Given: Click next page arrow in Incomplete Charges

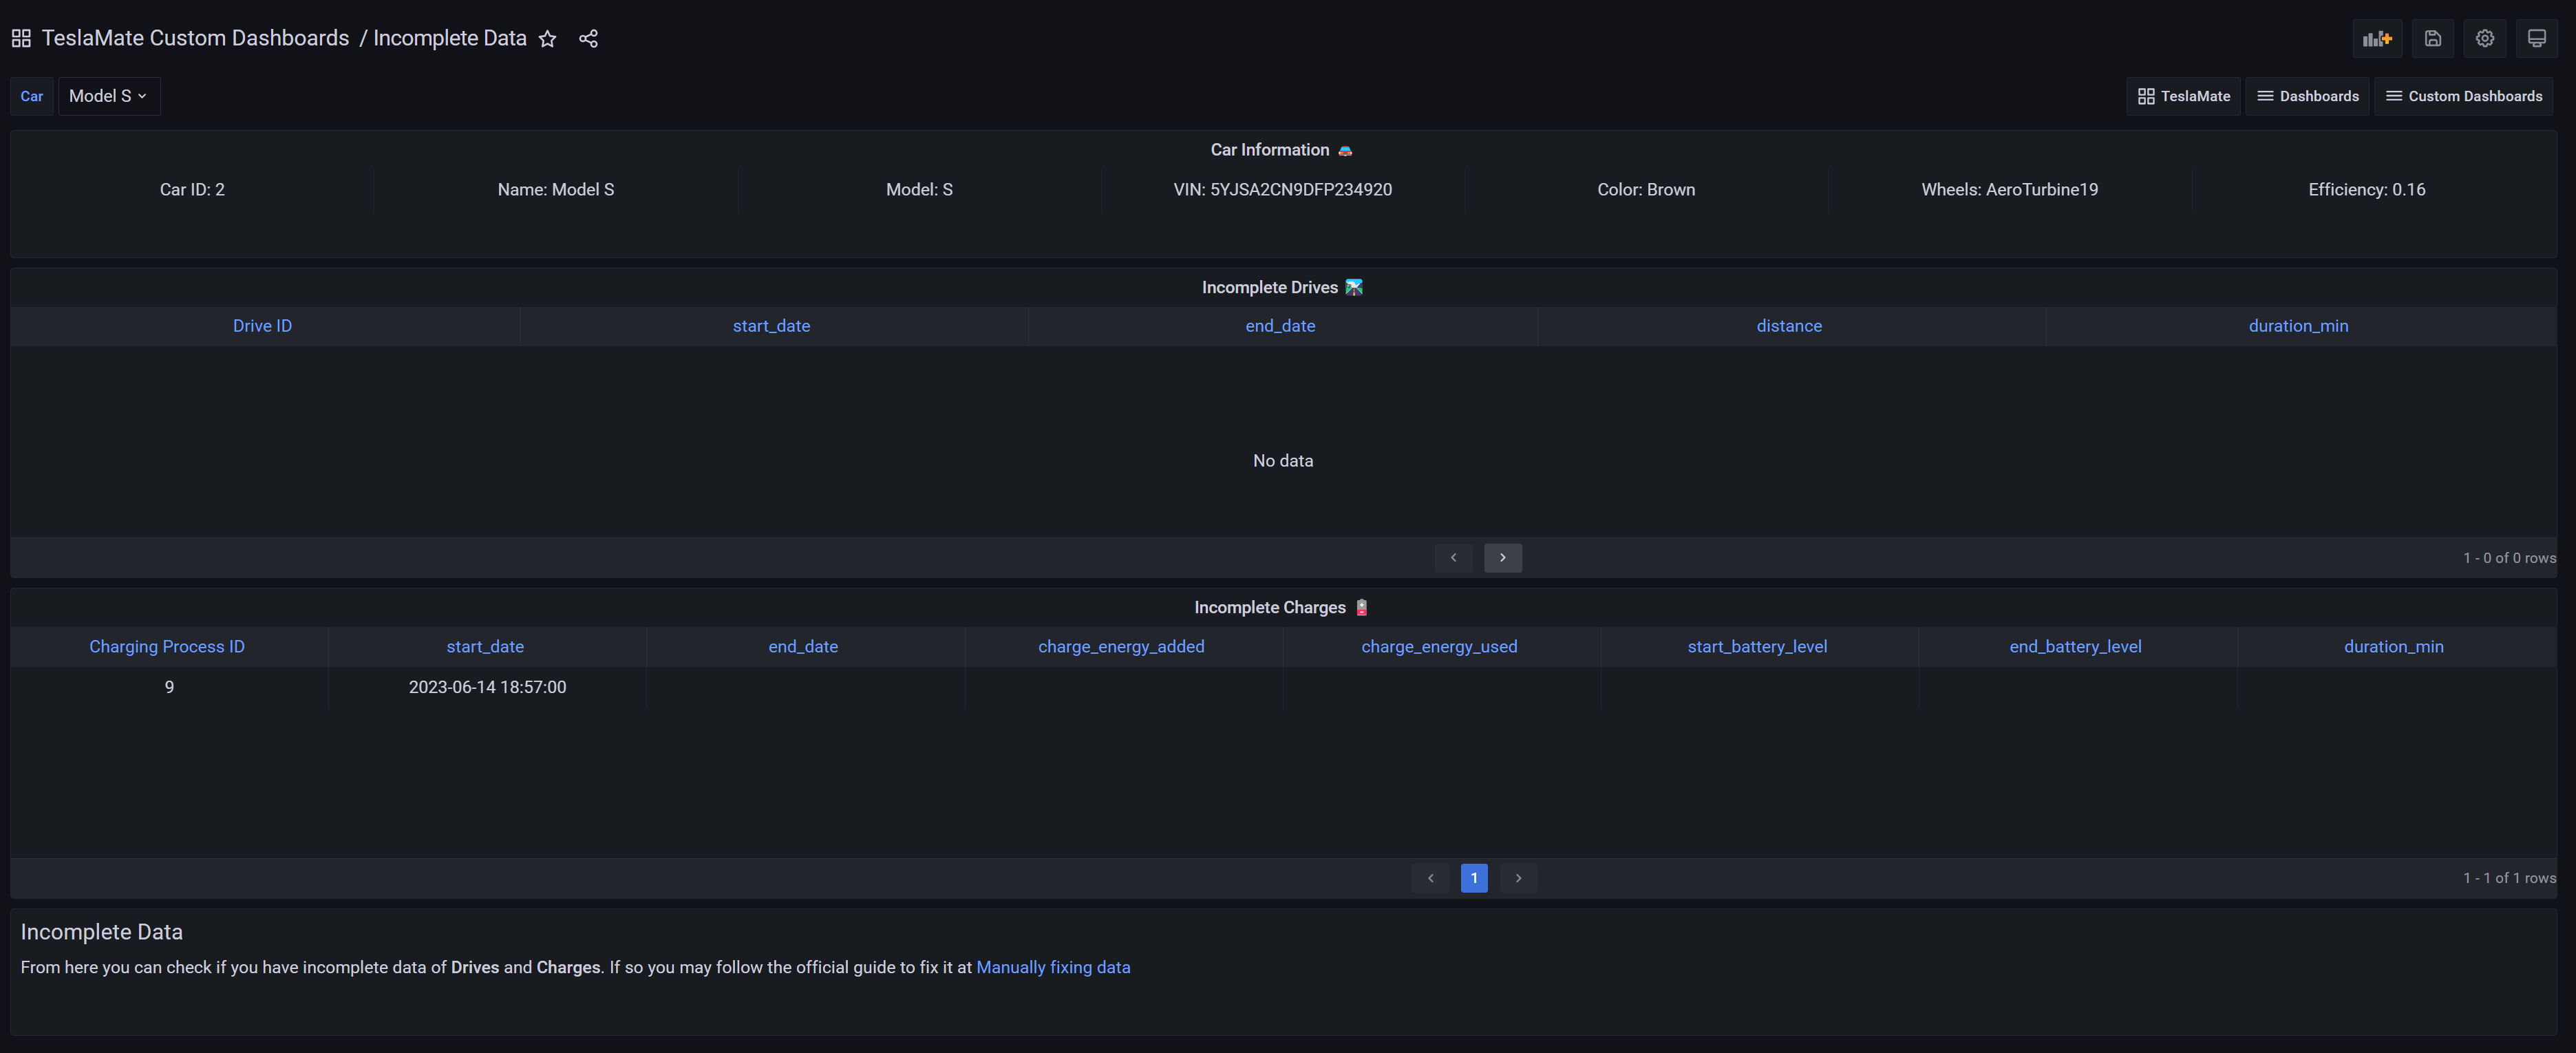Looking at the screenshot, I should [1518, 878].
